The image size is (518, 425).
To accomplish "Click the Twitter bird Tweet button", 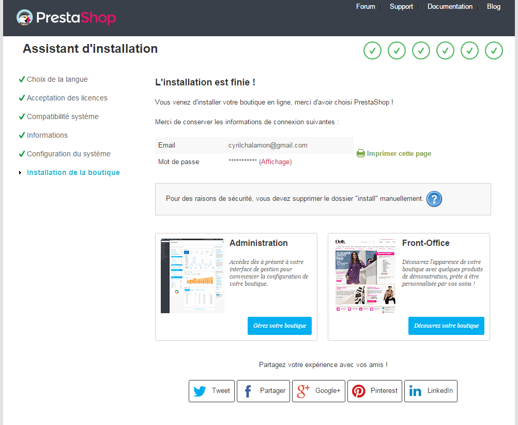I will pyautogui.click(x=212, y=391).
